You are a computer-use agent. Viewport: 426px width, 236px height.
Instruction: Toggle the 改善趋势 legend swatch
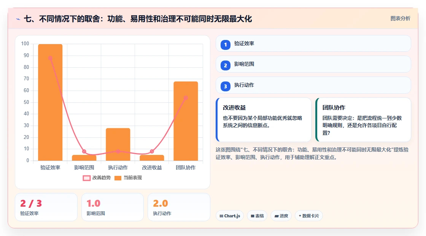pyautogui.click(x=86, y=178)
